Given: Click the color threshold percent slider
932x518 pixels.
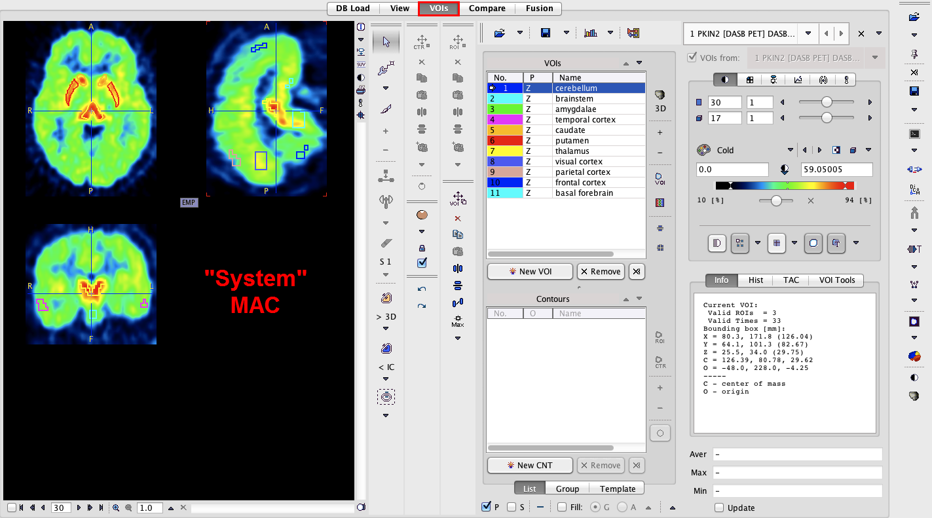Looking at the screenshot, I should (x=776, y=200).
